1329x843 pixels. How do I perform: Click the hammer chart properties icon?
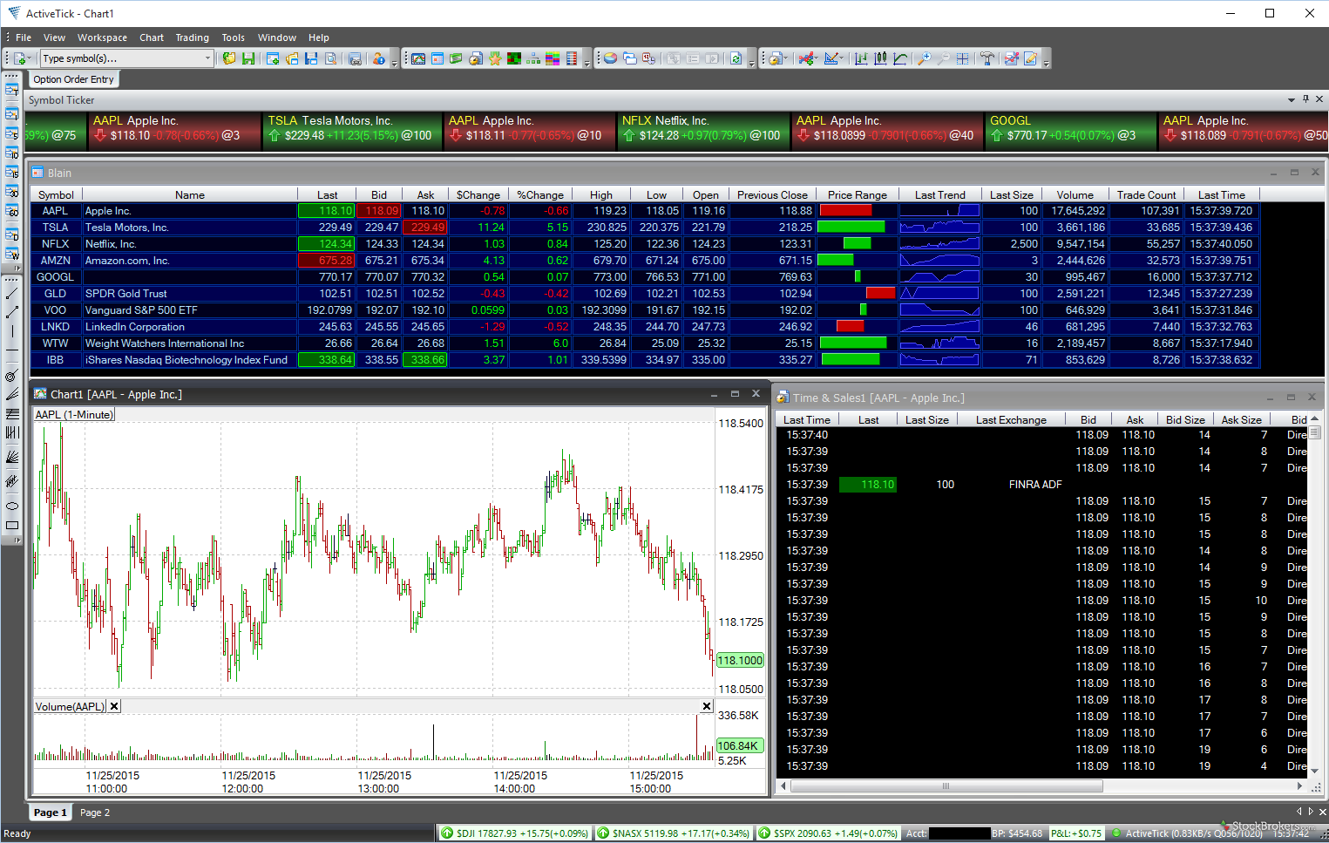coord(987,58)
